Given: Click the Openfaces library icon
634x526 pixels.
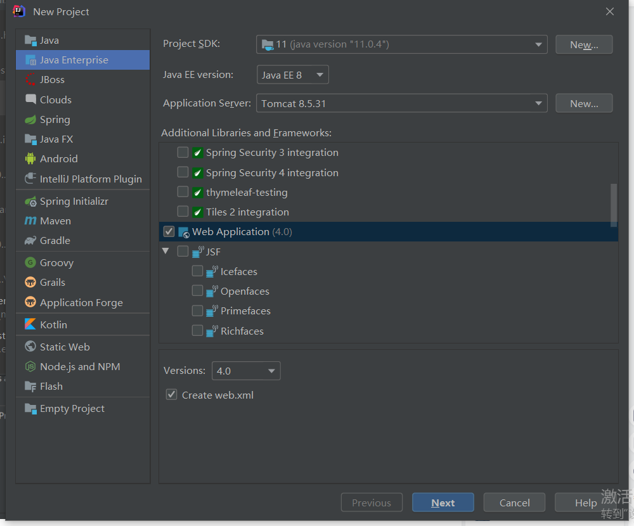Looking at the screenshot, I should click(212, 292).
